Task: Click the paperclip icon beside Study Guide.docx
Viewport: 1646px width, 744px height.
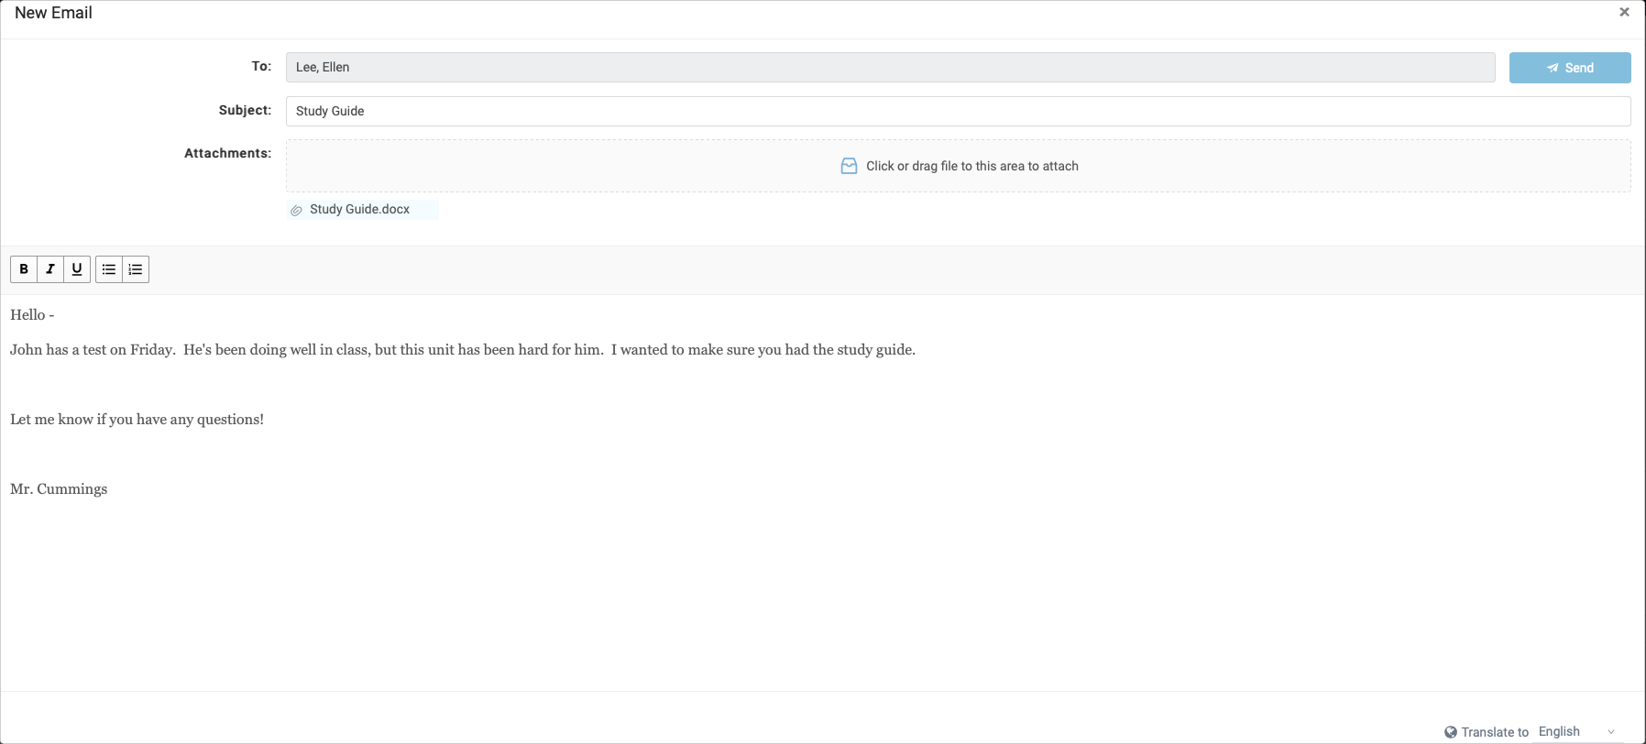Action: (x=296, y=211)
